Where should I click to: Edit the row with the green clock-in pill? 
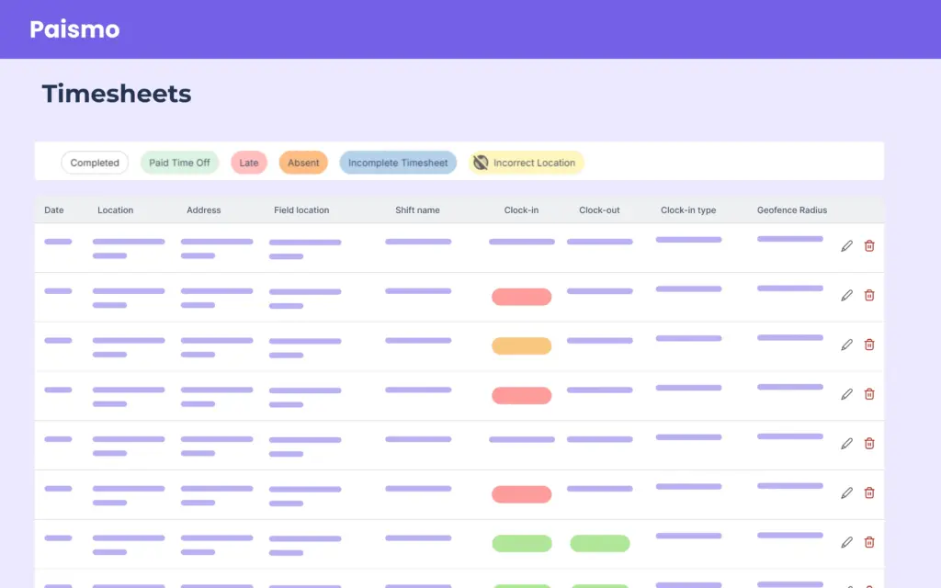[x=846, y=543]
